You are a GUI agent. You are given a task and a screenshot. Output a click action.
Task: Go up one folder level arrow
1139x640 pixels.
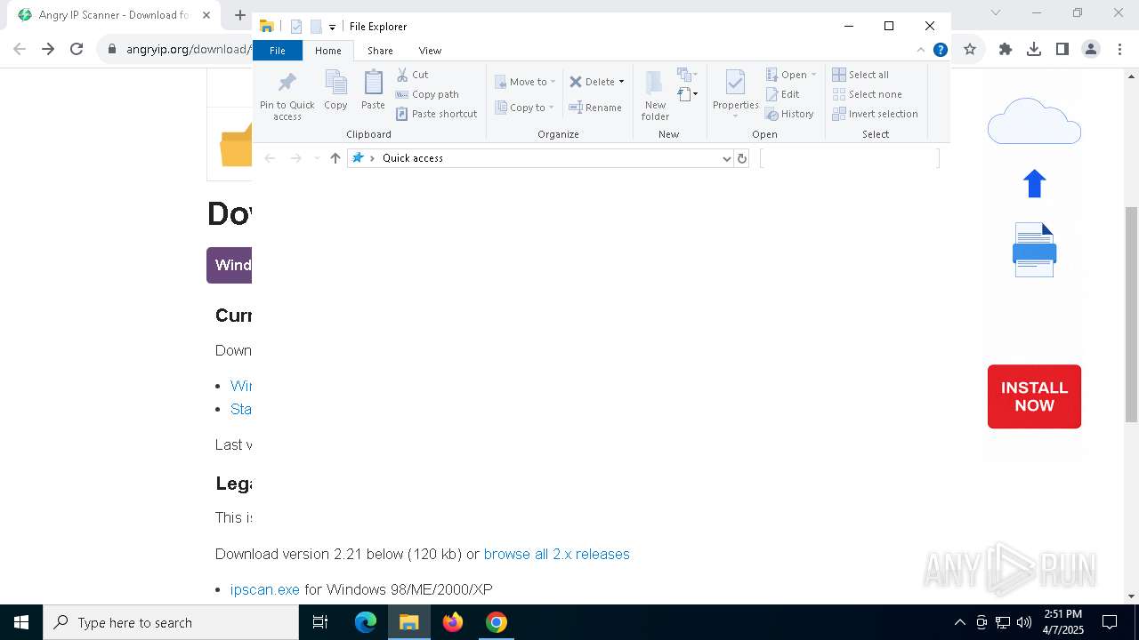pyautogui.click(x=335, y=158)
